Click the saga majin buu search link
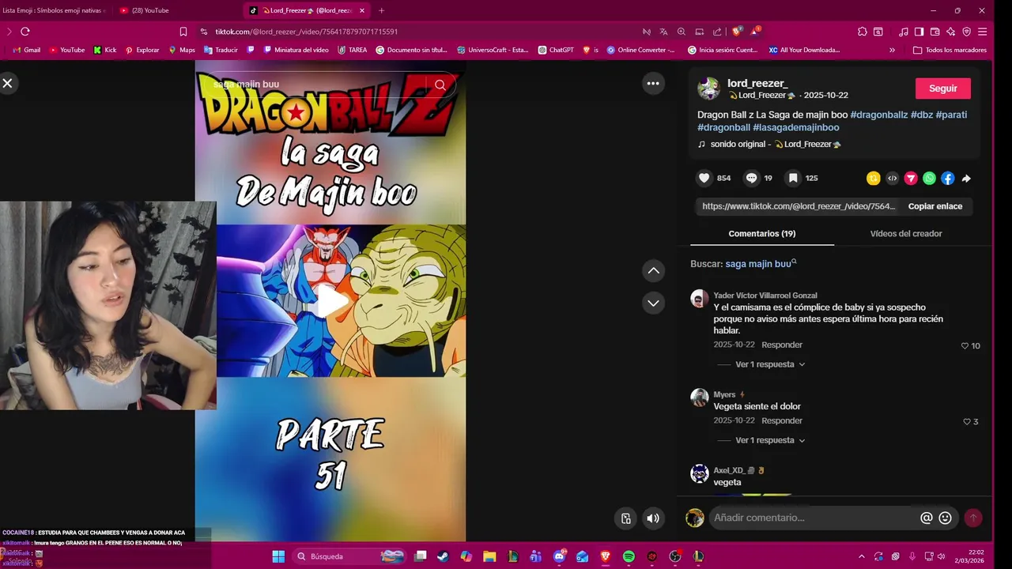The width and height of the screenshot is (1012, 569). coord(761,264)
